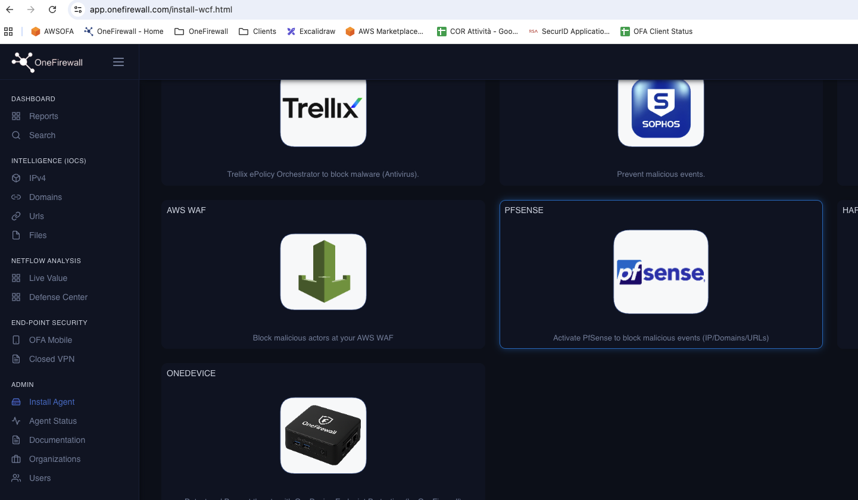Select the Sophos logo card
Screen dimensions: 858x500
(661, 112)
